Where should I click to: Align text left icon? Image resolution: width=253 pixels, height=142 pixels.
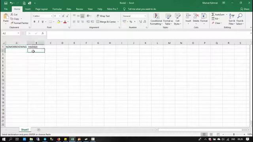tap(74, 22)
